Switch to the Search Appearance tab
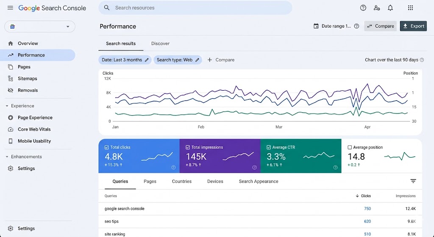The height and width of the screenshot is (237, 434). point(259,181)
